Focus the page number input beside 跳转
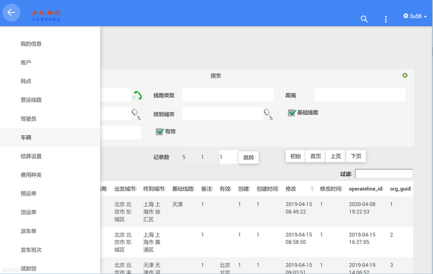The width and height of the screenshot is (433, 274). click(x=229, y=157)
